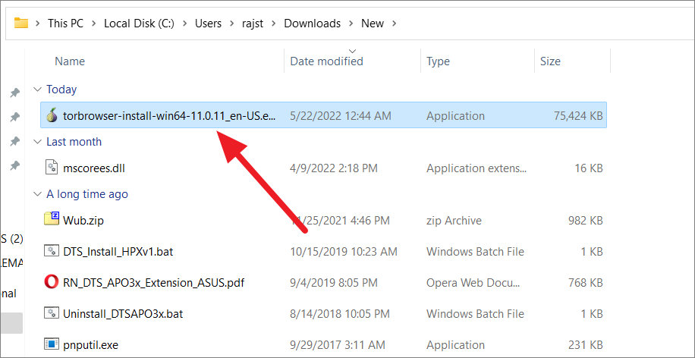Click the 4/9/2022 2:18 PM date cell
695x358 pixels.
(334, 168)
